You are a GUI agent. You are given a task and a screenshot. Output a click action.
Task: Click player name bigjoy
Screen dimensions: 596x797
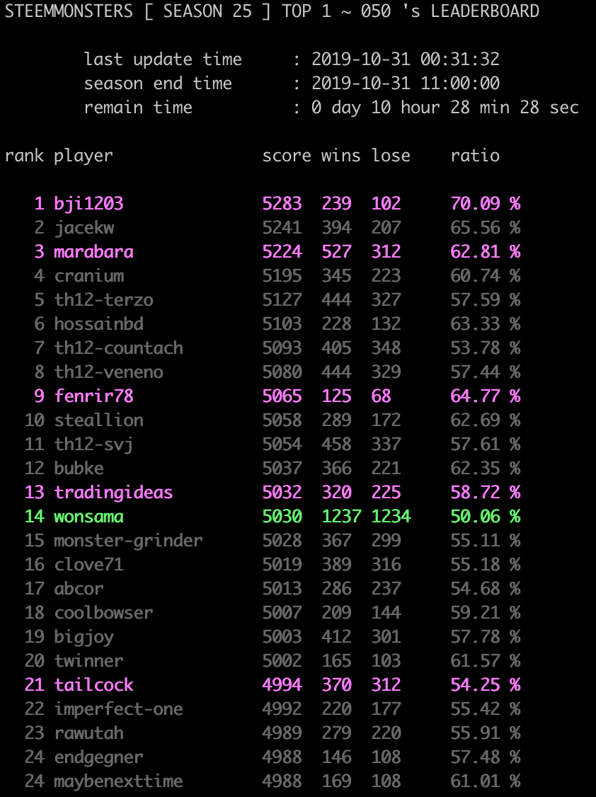coord(84,637)
